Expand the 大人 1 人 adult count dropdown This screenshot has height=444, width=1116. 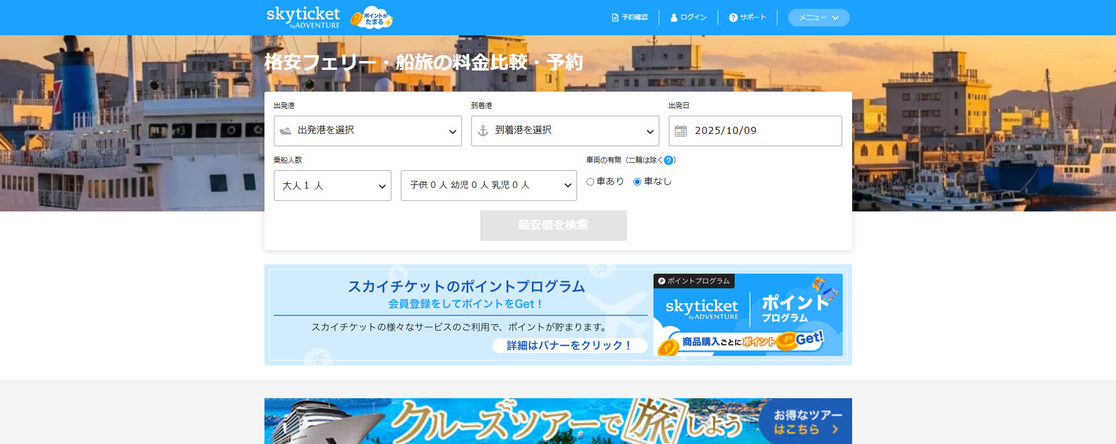pos(333,186)
